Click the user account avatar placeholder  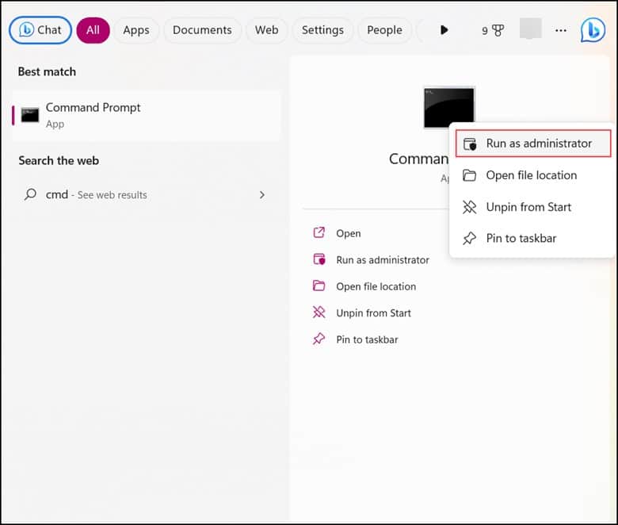[x=531, y=29]
